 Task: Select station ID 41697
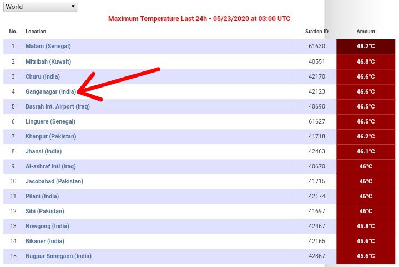316,212
